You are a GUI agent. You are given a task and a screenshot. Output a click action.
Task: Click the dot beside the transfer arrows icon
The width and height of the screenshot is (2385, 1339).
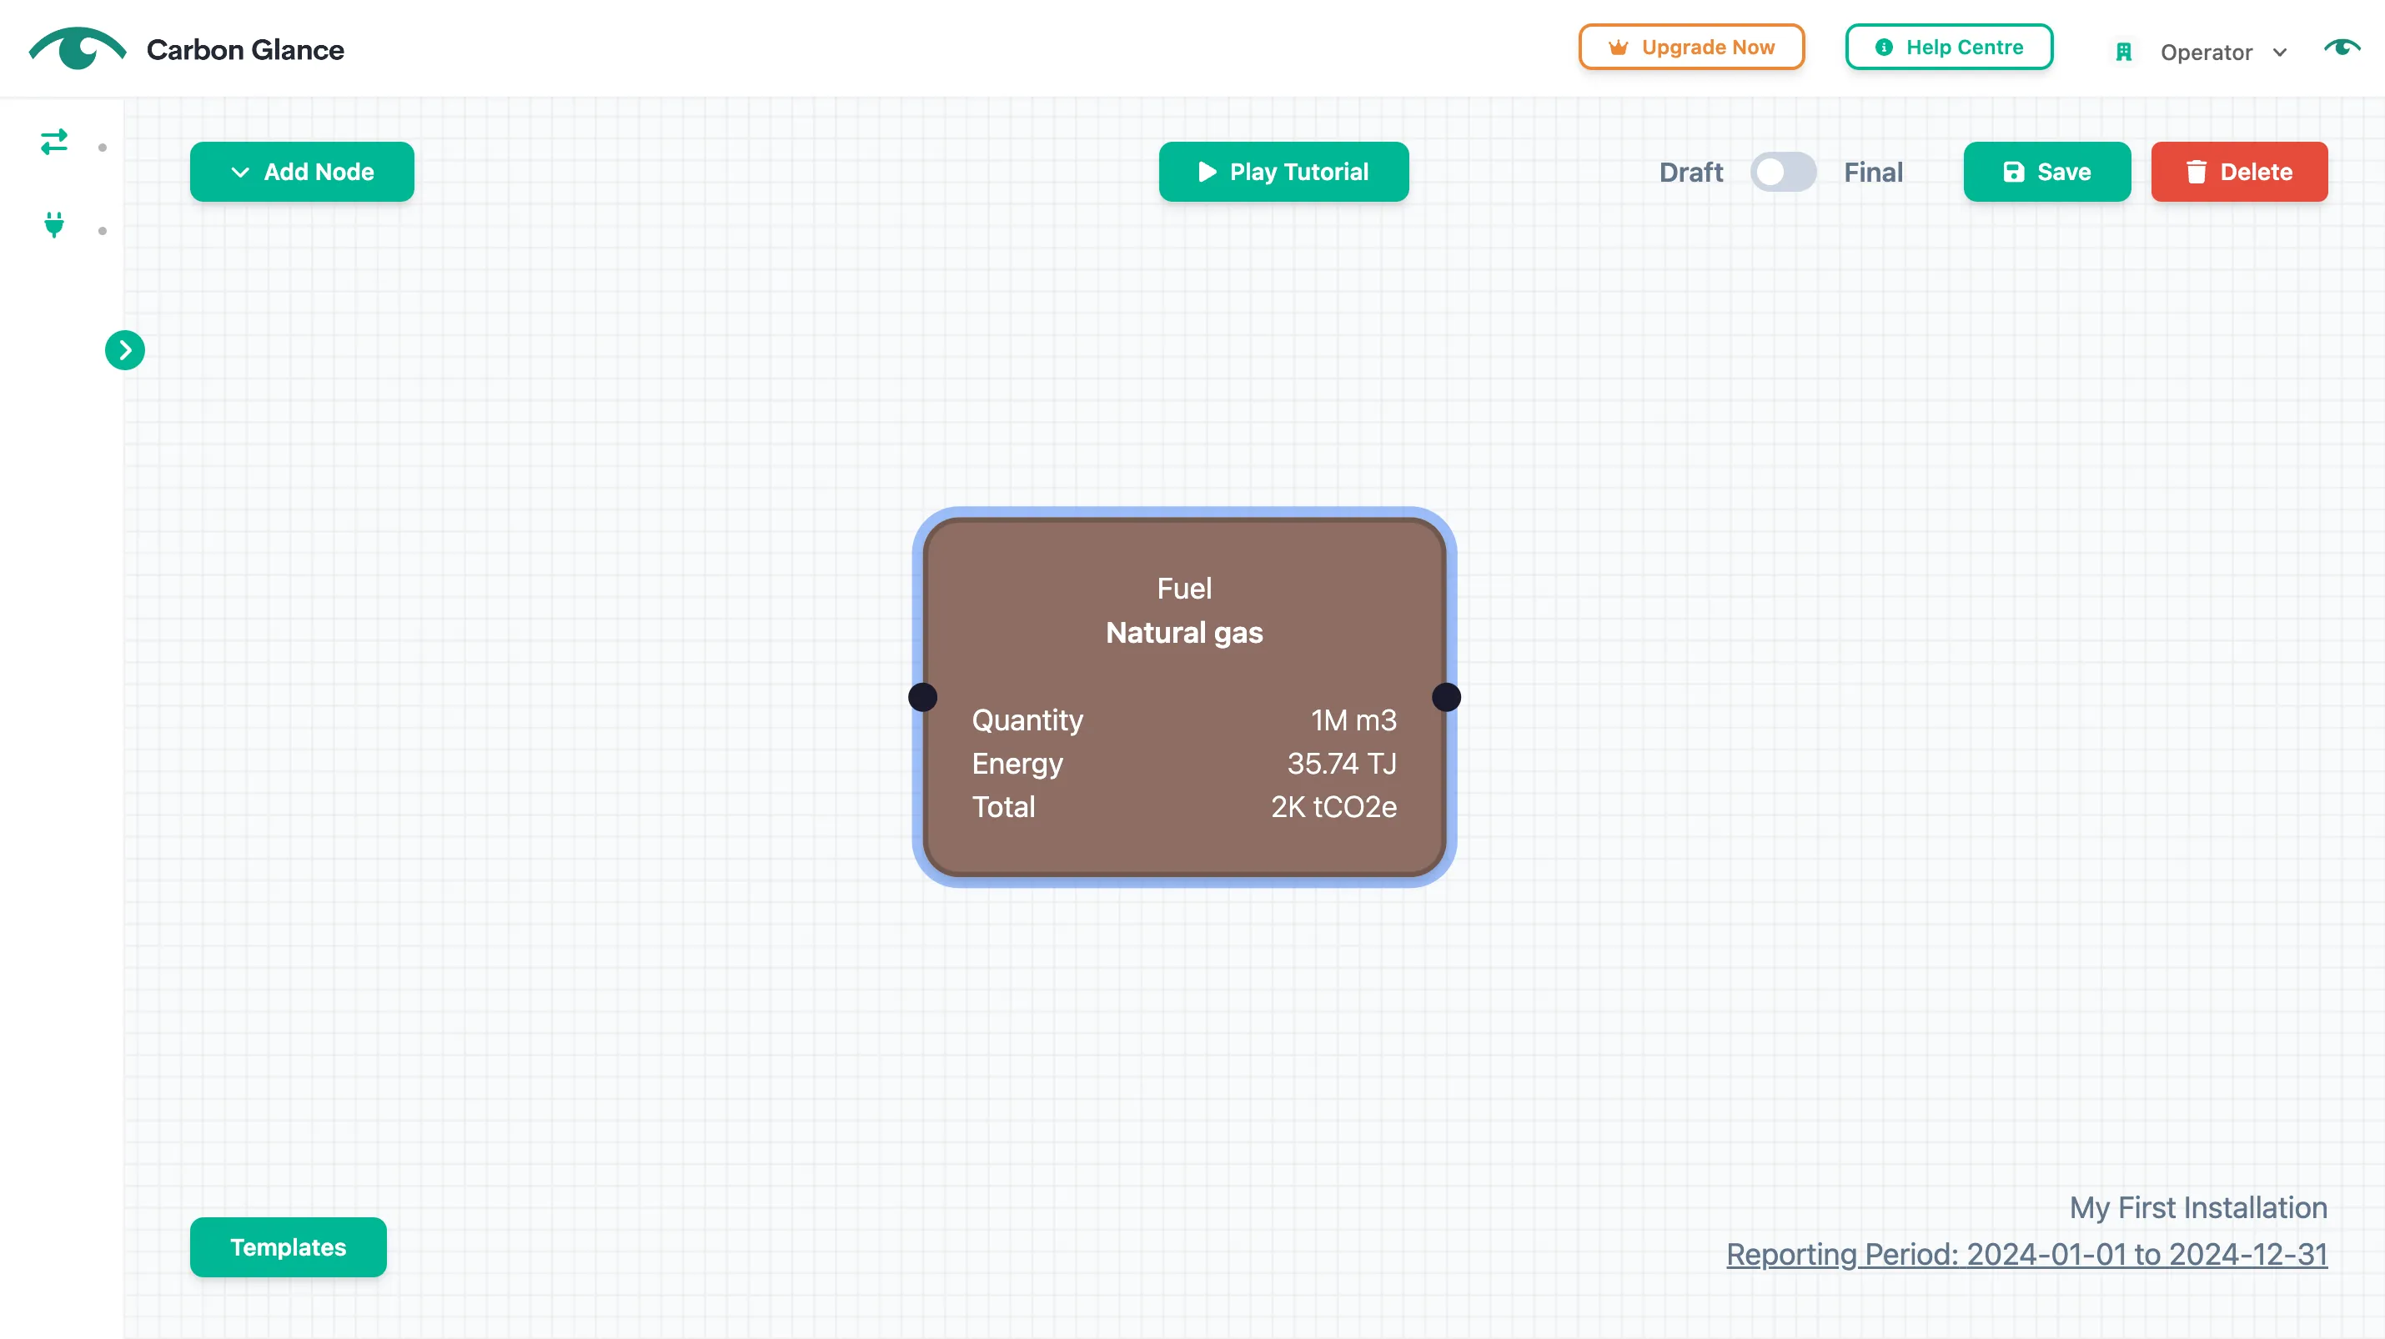click(x=102, y=147)
